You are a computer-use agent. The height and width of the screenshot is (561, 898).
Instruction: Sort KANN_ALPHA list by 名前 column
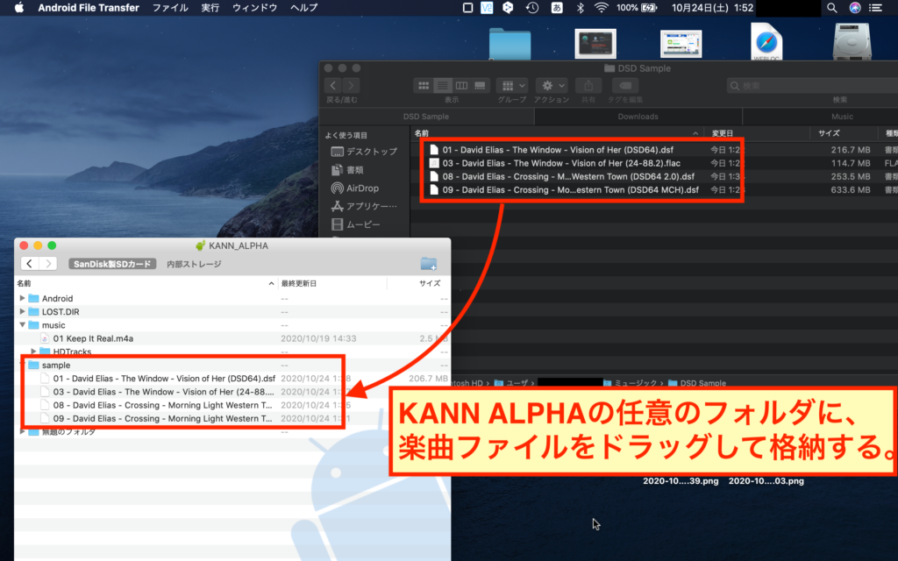146,283
